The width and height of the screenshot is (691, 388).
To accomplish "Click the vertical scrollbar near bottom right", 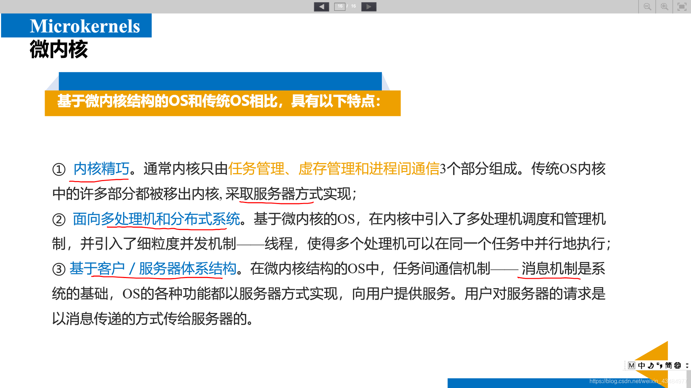I will point(688,379).
